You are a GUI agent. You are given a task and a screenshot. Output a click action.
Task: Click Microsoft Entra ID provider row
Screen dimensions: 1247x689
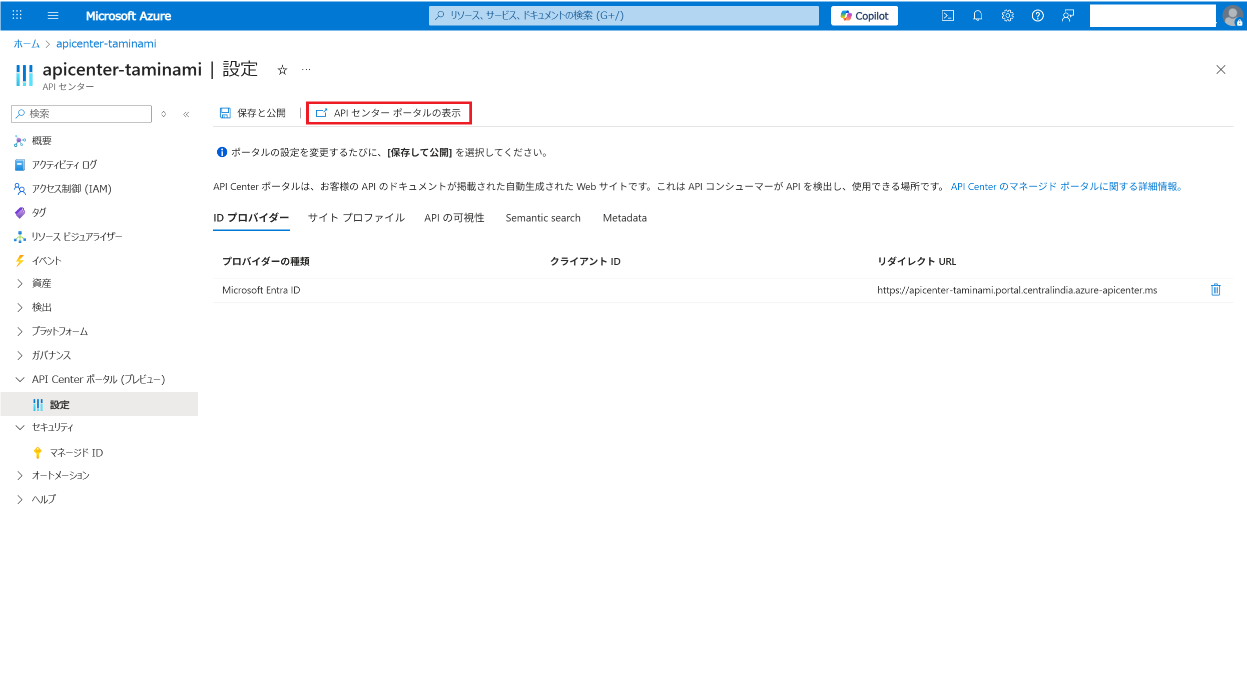723,290
